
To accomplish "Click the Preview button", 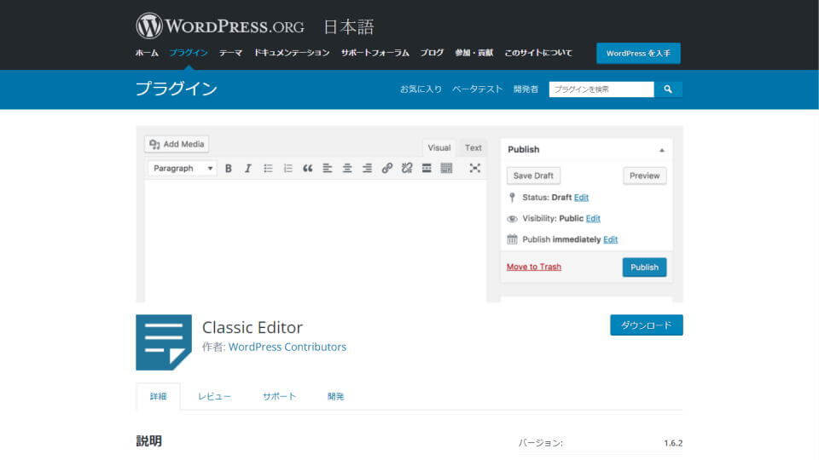I will coord(645,175).
